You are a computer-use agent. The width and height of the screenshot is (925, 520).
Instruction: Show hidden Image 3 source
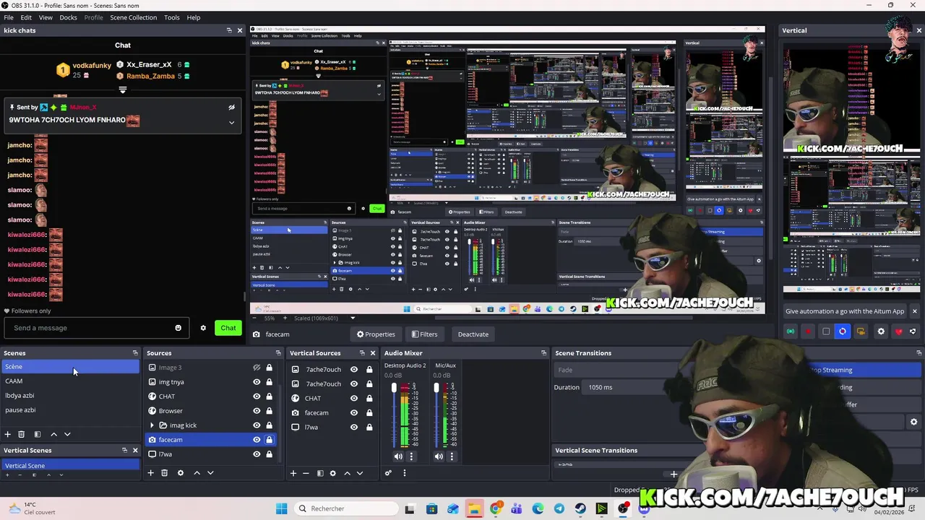point(257,368)
